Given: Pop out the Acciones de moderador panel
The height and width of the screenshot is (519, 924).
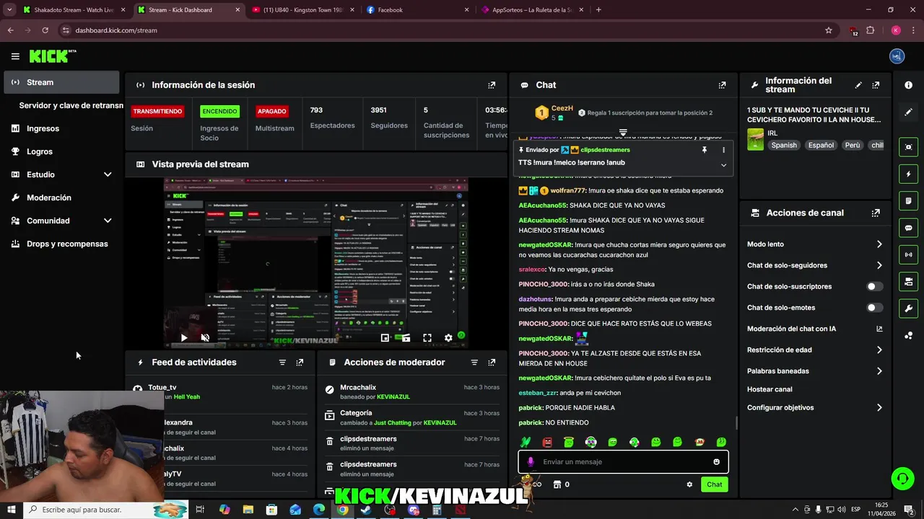Looking at the screenshot, I should click(492, 363).
